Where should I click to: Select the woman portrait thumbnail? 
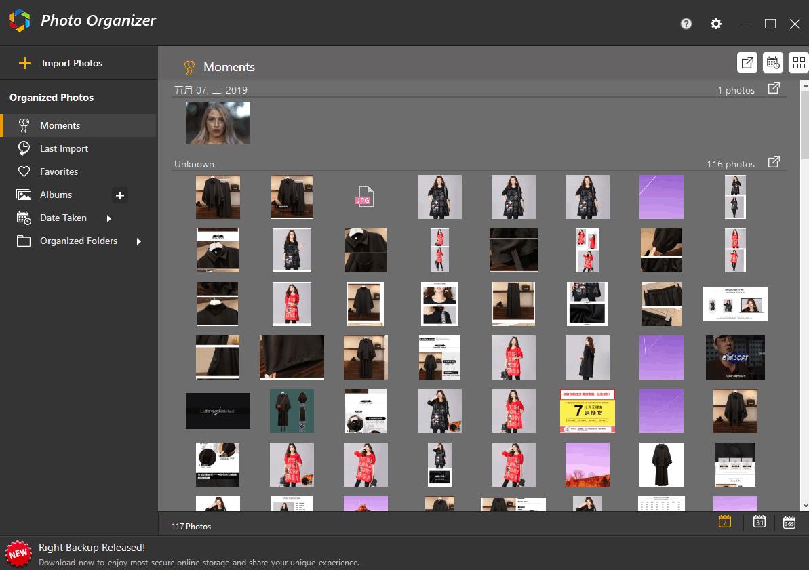click(x=218, y=123)
